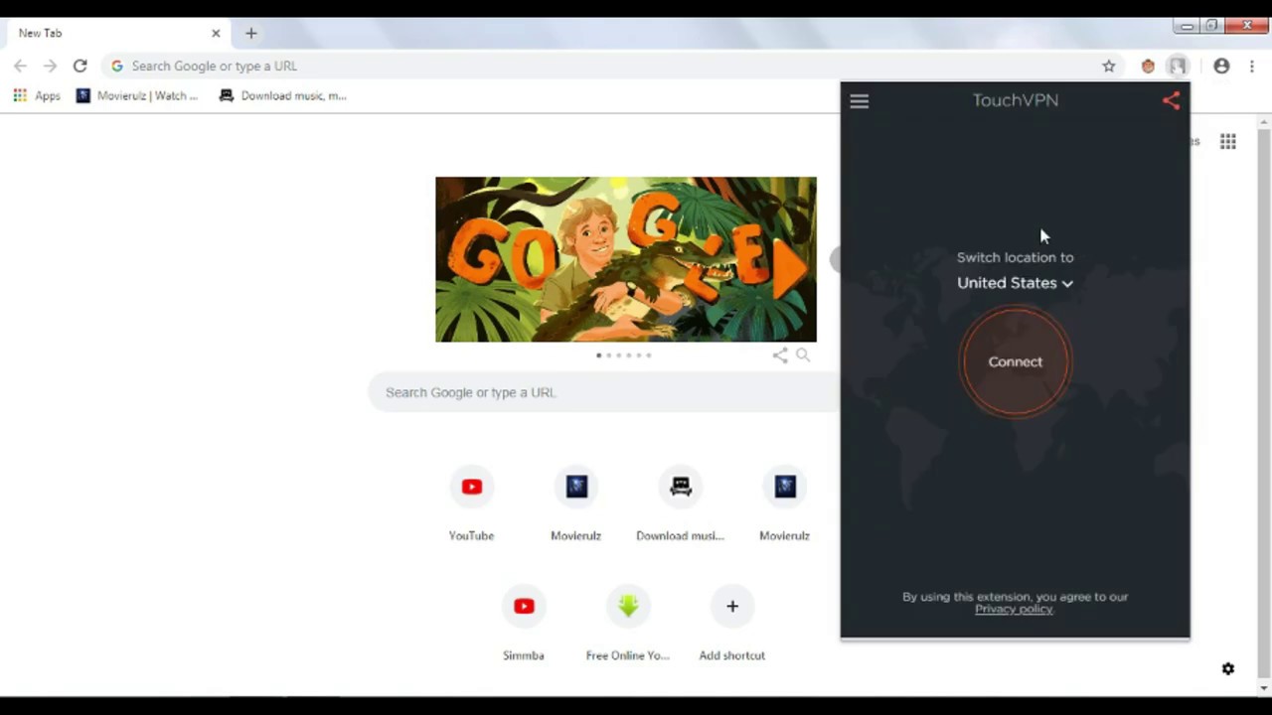Click the Google search box on page
The image size is (1272, 715).
[x=604, y=392]
